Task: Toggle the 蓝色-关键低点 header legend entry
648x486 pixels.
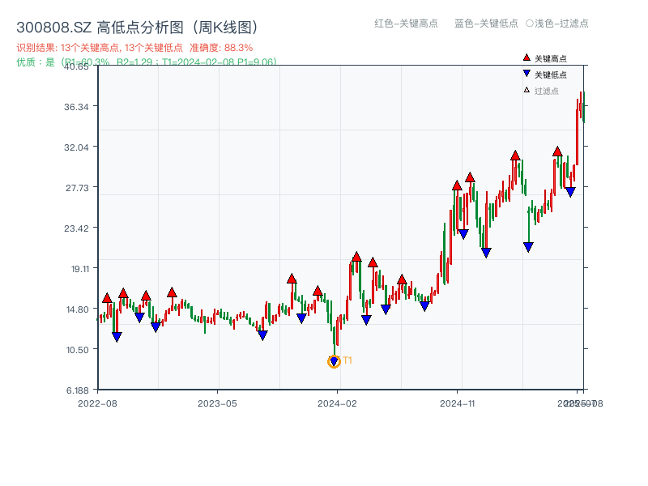Action: (x=486, y=23)
